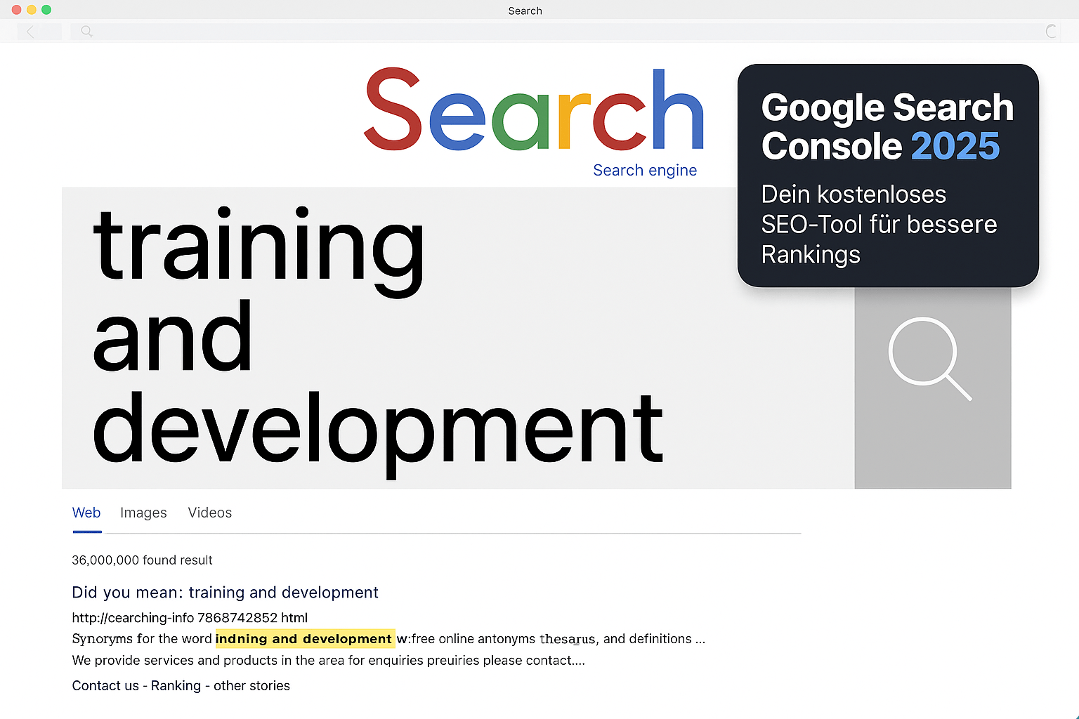Open the Google Search Console 2025 banner

(x=887, y=174)
